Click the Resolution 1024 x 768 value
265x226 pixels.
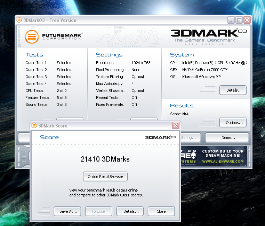tap(141, 63)
